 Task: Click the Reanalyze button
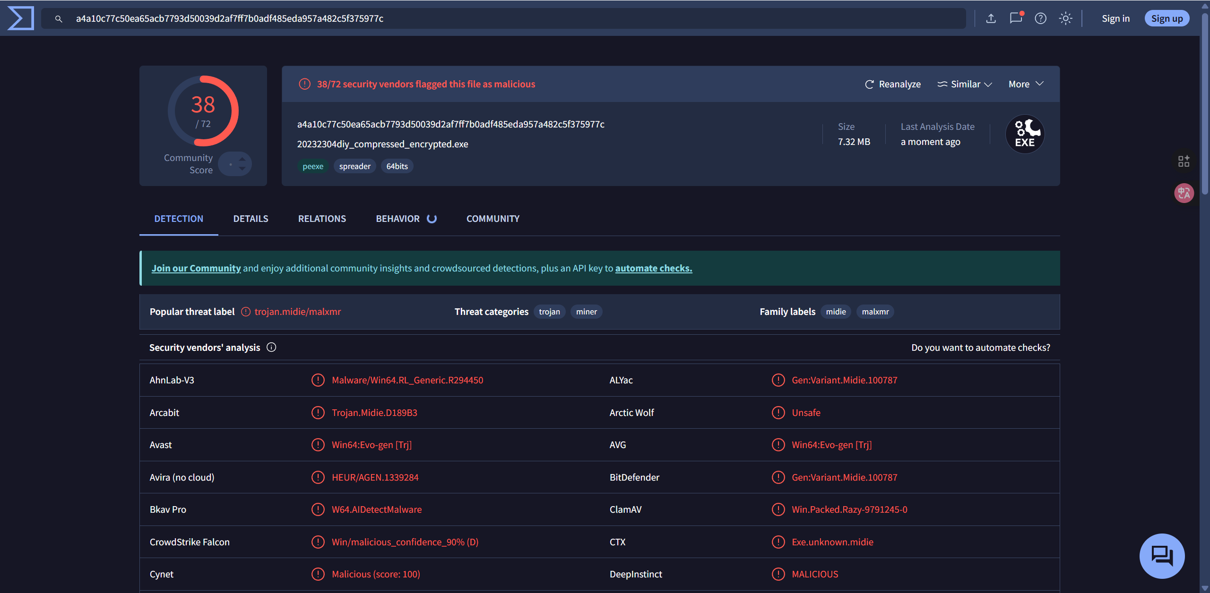pyautogui.click(x=893, y=84)
